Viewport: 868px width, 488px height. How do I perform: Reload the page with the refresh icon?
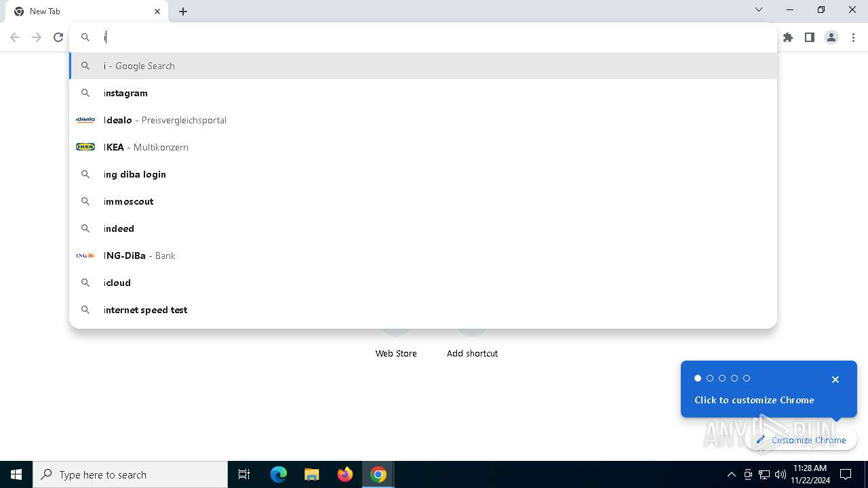click(58, 37)
